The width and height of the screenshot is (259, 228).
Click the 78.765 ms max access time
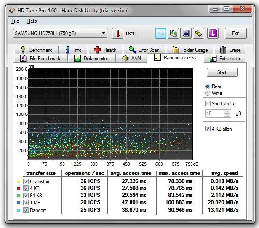point(180,188)
